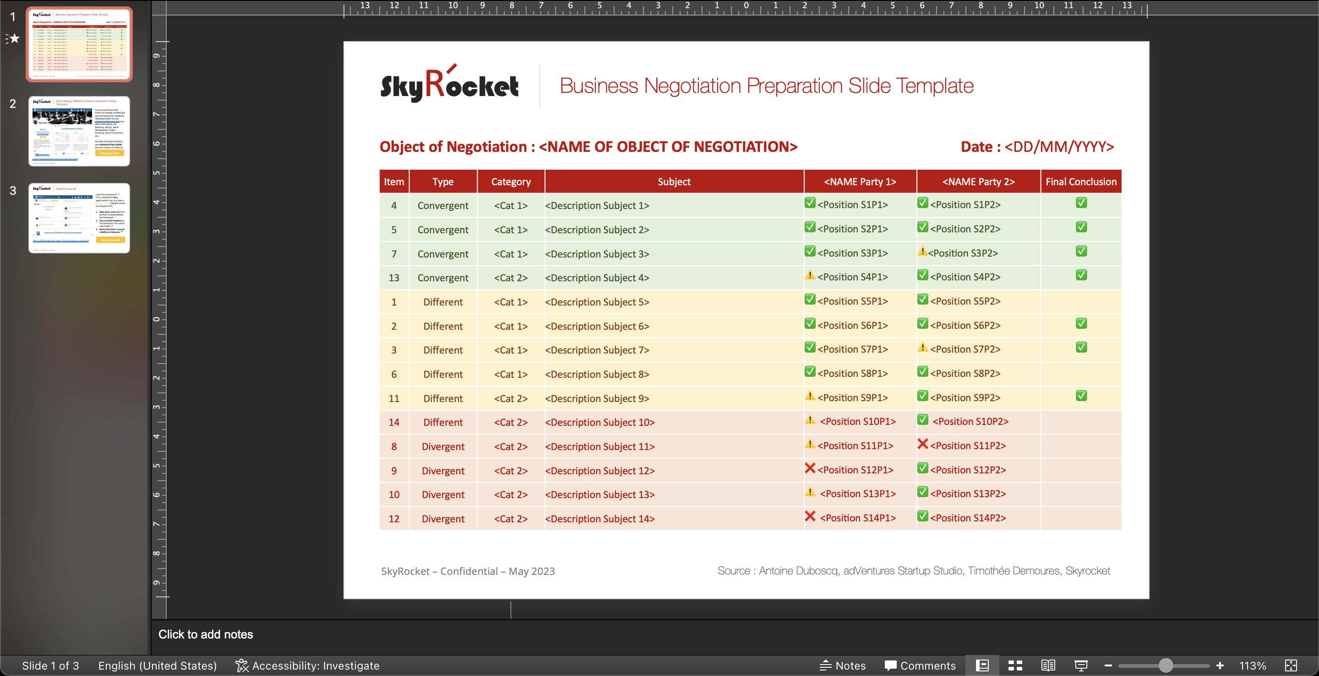Click Convergent type cell in item 7 row
1319x676 pixels.
(x=443, y=254)
